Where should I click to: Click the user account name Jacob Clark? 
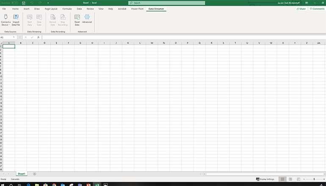pos(288,3)
